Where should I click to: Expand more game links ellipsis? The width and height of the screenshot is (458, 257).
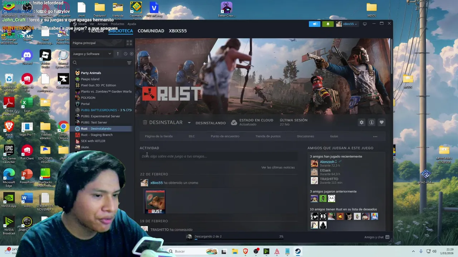[x=375, y=136]
